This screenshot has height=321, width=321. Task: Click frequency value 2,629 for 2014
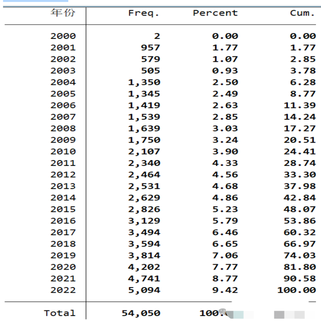pos(144,198)
